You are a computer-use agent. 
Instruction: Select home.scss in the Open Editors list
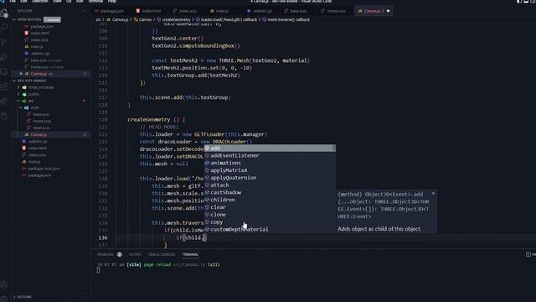(40, 67)
